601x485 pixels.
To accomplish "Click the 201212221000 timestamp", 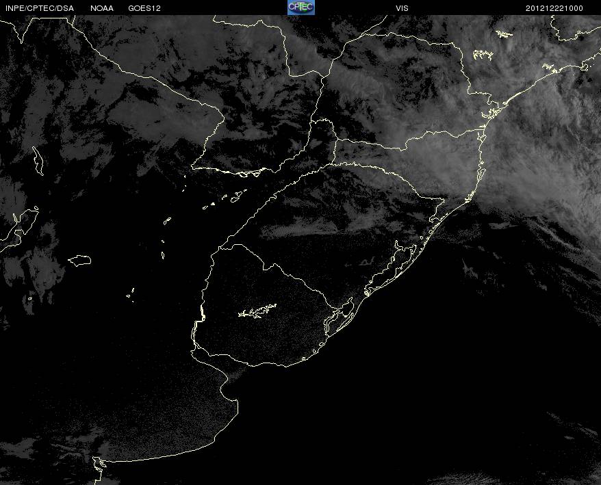I will coord(554,8).
